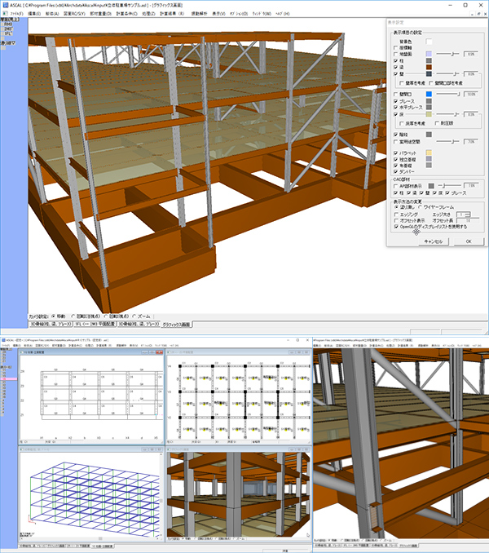This screenshot has width=489, height=553.
Task: Click the ASCAL app icon in title bar
Action: pyautogui.click(x=4, y=4)
